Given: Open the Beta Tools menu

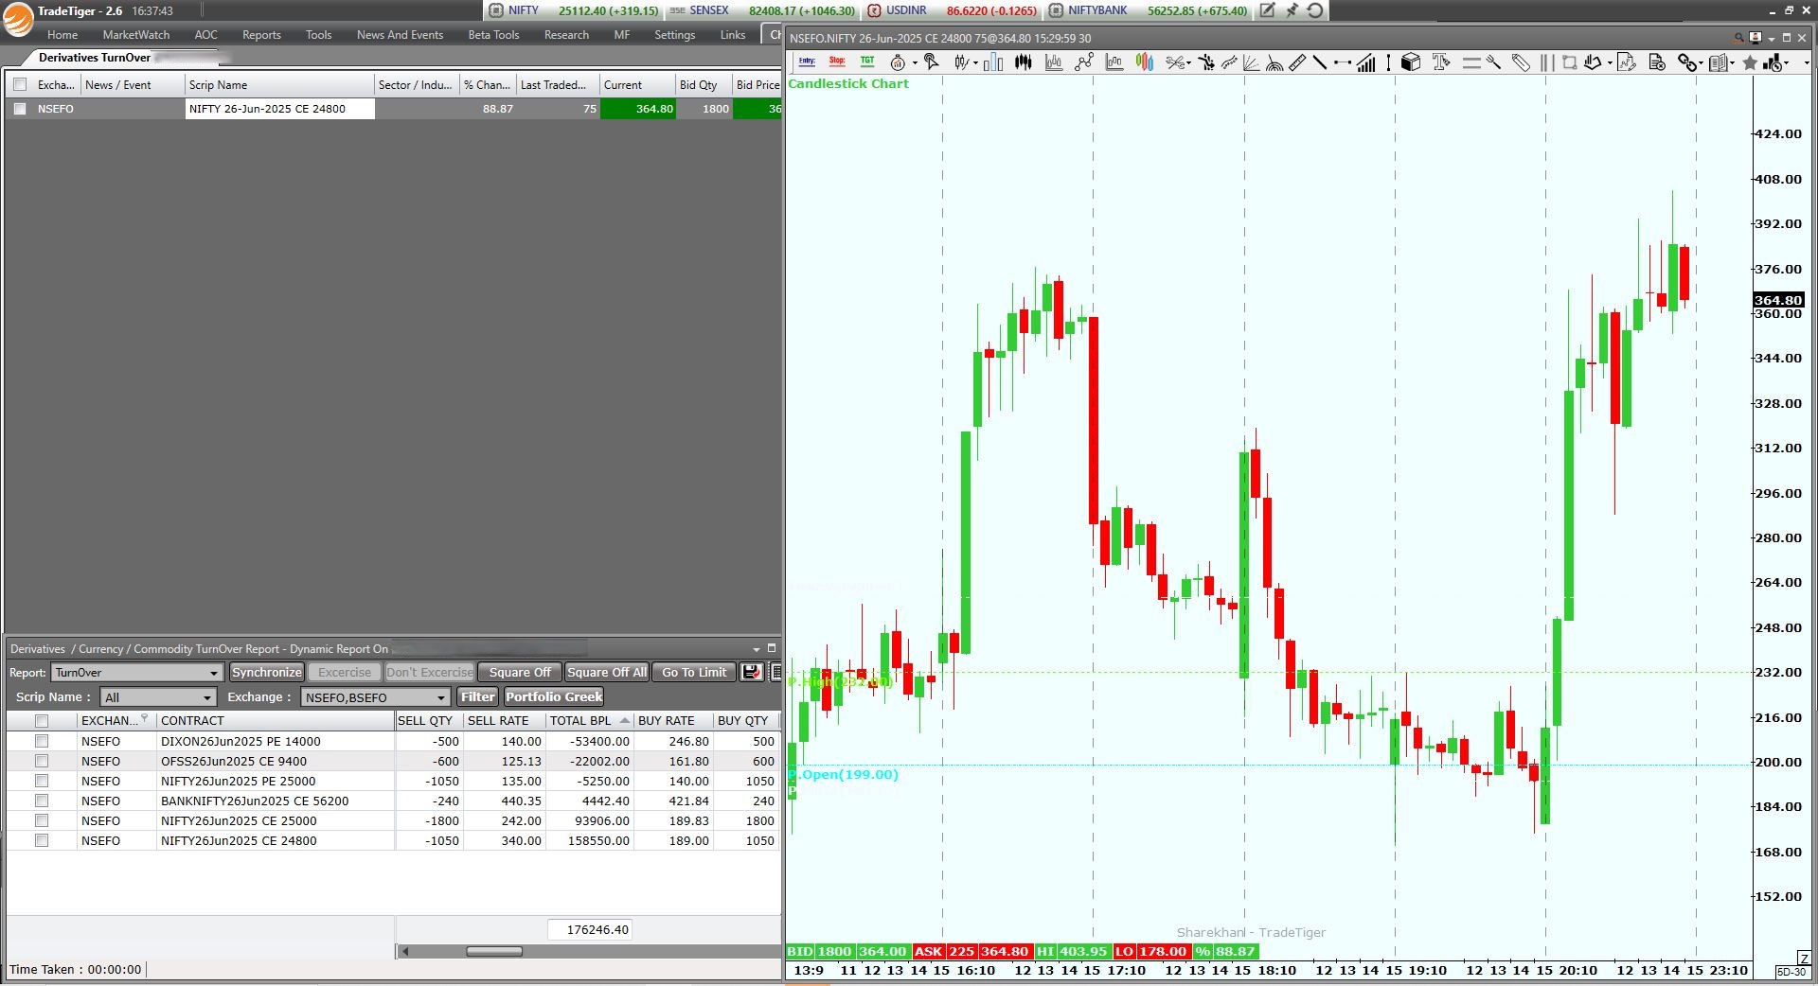Looking at the screenshot, I should point(493,35).
